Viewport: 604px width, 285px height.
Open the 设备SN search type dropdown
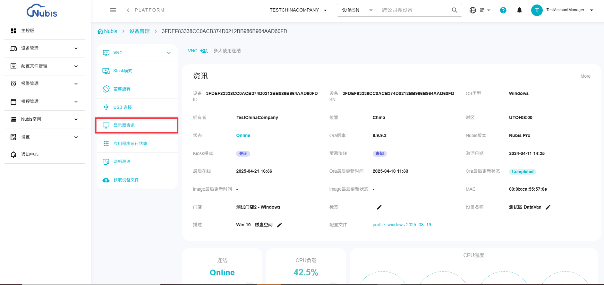click(357, 10)
